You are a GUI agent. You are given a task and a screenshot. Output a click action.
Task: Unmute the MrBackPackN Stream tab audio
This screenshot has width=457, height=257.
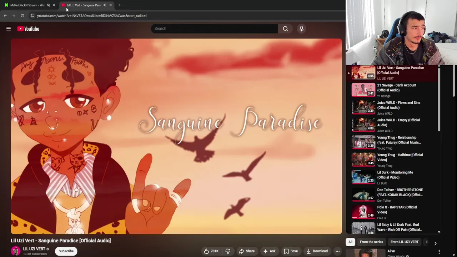48,5
